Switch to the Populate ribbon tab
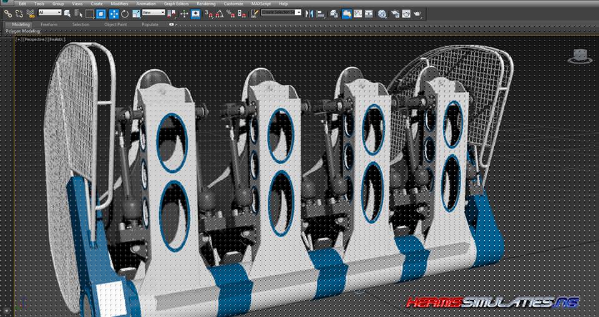This screenshot has width=599, height=317. [x=150, y=25]
